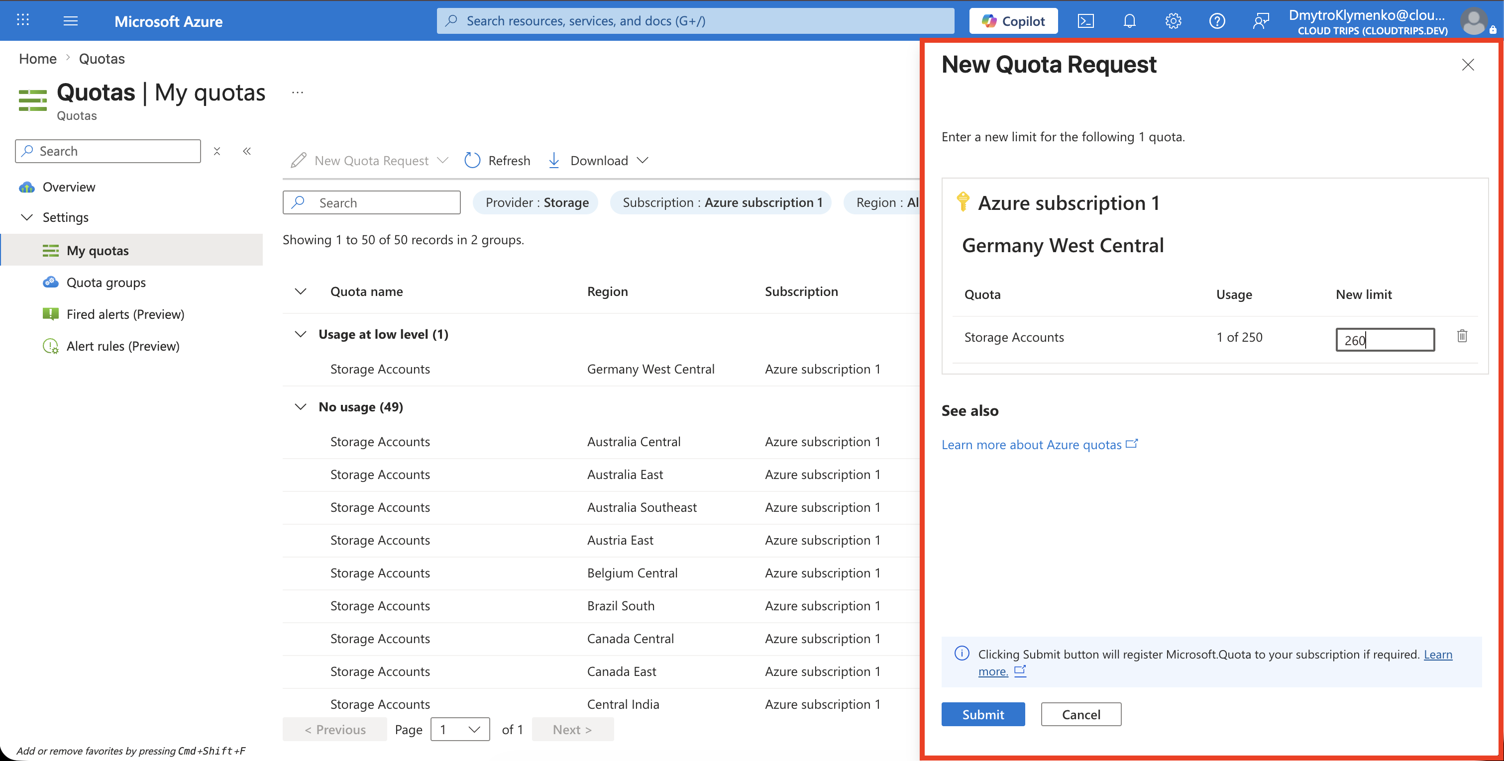This screenshot has height=761, width=1504.
Task: Collapse all groups via header chevron
Action: tap(301, 292)
